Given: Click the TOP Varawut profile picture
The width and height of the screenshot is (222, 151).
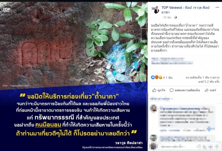Looking at the screenshot, I should [156, 10].
